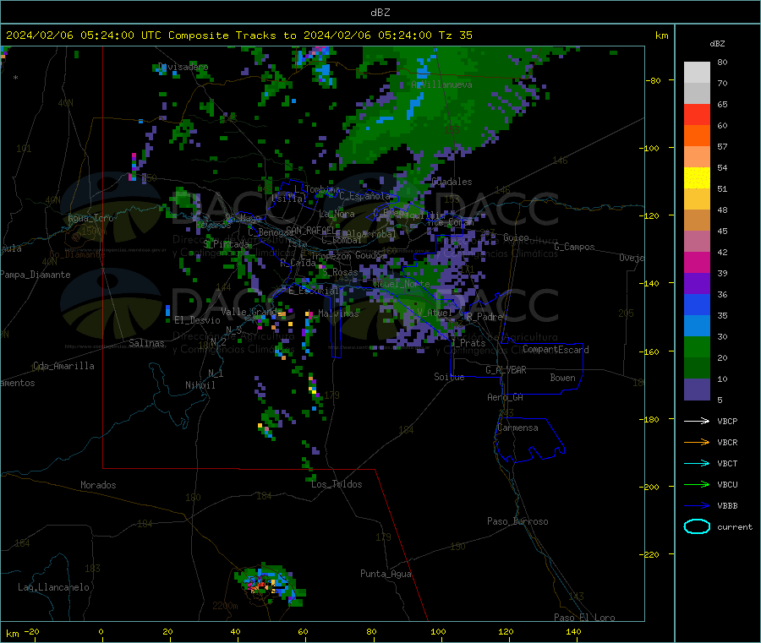Viewport: 761px width, 643px height.
Task: Select the red 60–65 dBZ color swatch
Action: tap(697, 115)
